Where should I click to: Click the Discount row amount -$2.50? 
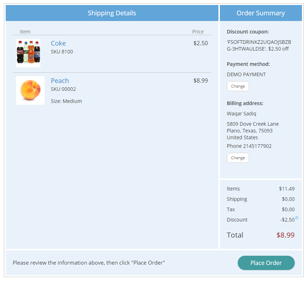tap(287, 220)
